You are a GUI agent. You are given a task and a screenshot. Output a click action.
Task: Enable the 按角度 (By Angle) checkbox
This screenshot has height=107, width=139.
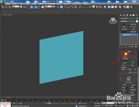122,60
